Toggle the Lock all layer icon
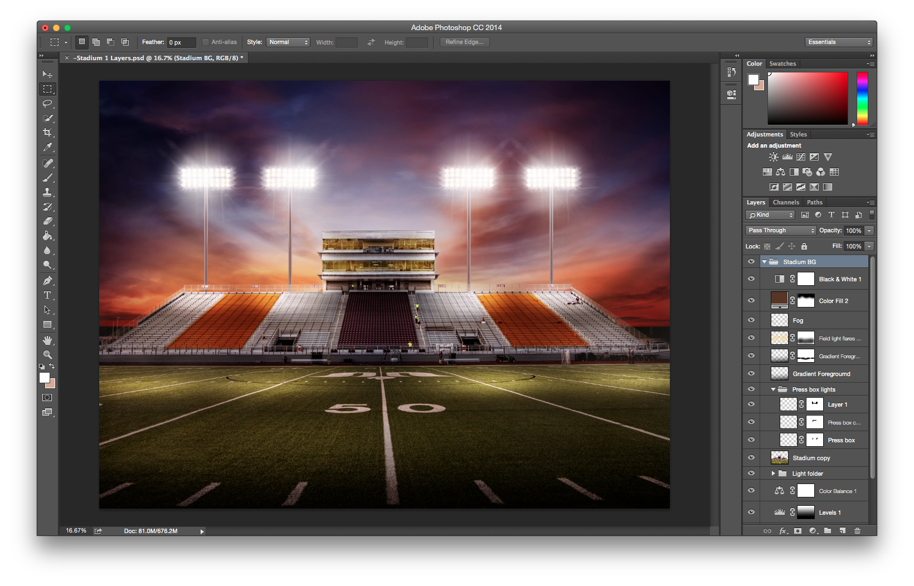Viewport: 914px width, 586px height. 804,246
